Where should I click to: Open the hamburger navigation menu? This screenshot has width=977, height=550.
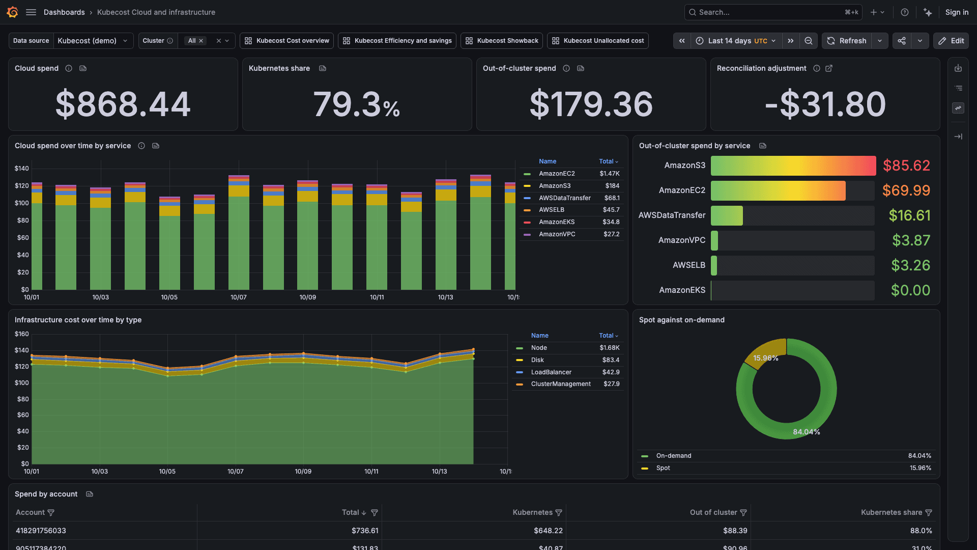click(31, 12)
